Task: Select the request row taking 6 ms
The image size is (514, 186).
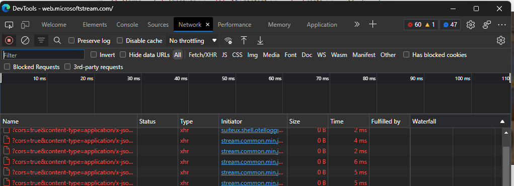Action: [251, 162]
